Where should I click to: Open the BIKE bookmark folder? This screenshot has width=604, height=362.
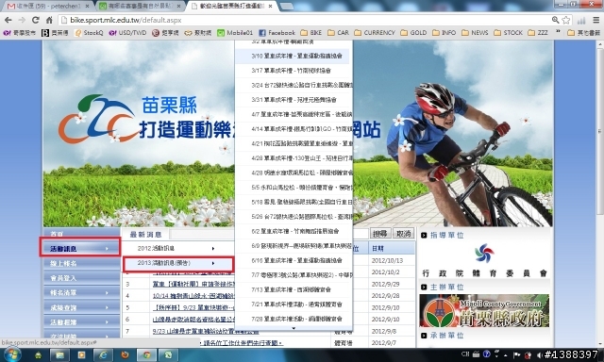pyautogui.click(x=310, y=33)
